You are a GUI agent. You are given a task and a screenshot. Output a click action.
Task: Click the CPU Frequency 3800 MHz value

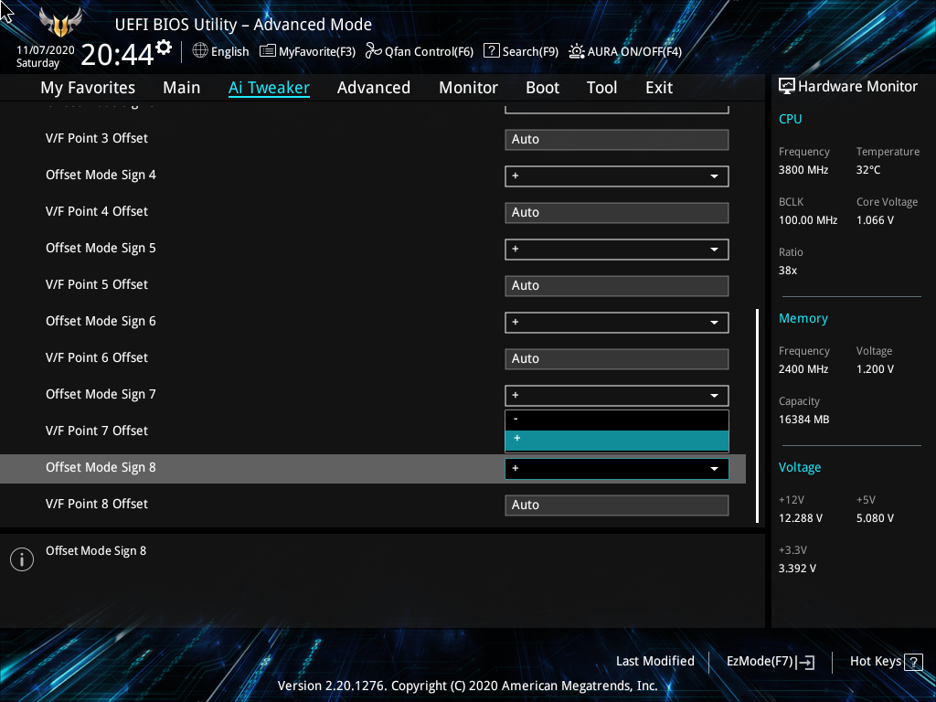tap(803, 170)
